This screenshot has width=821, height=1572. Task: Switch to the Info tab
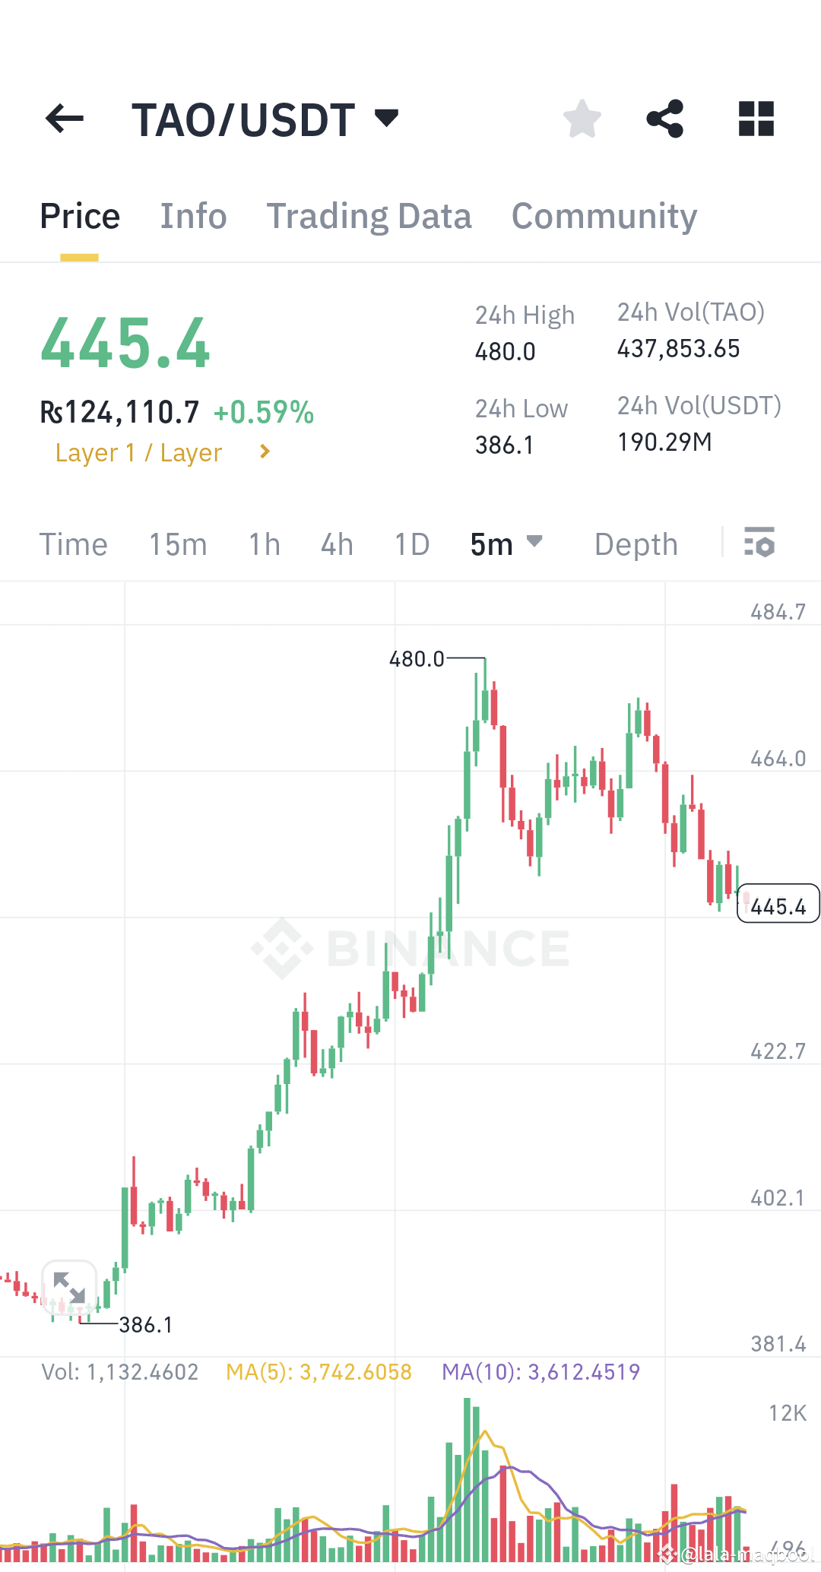(x=193, y=216)
